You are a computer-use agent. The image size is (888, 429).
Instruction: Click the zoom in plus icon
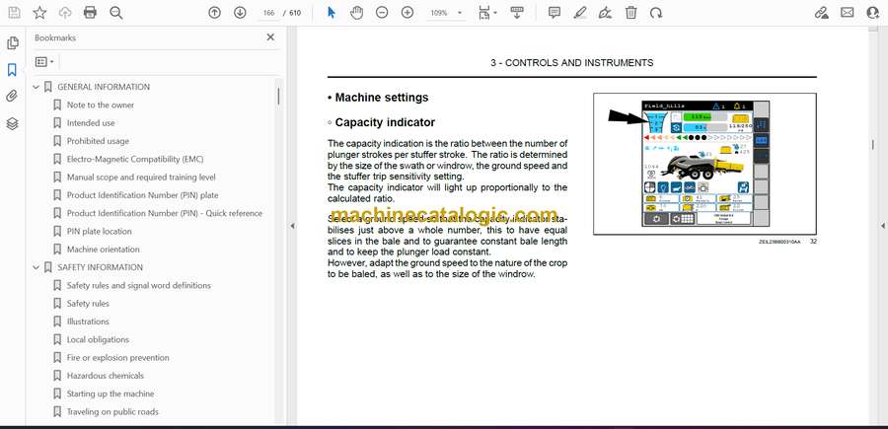coord(407,13)
